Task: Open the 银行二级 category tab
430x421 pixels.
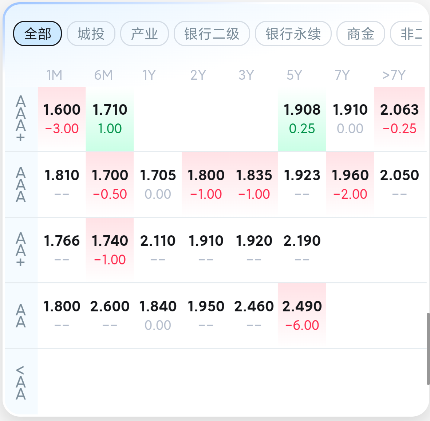Action: pyautogui.click(x=212, y=34)
